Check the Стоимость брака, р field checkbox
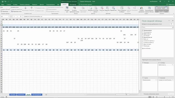 (x=142, y=42)
